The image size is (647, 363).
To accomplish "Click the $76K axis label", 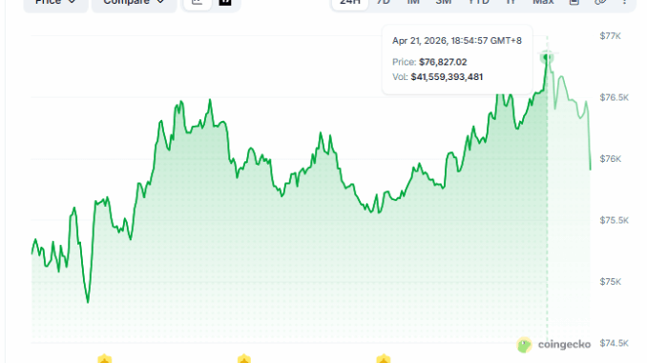I will point(611,159).
